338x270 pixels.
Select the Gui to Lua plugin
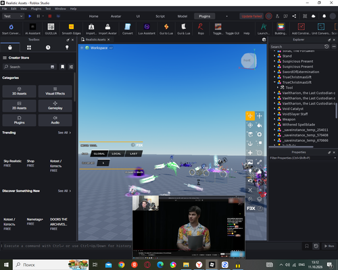(166, 29)
